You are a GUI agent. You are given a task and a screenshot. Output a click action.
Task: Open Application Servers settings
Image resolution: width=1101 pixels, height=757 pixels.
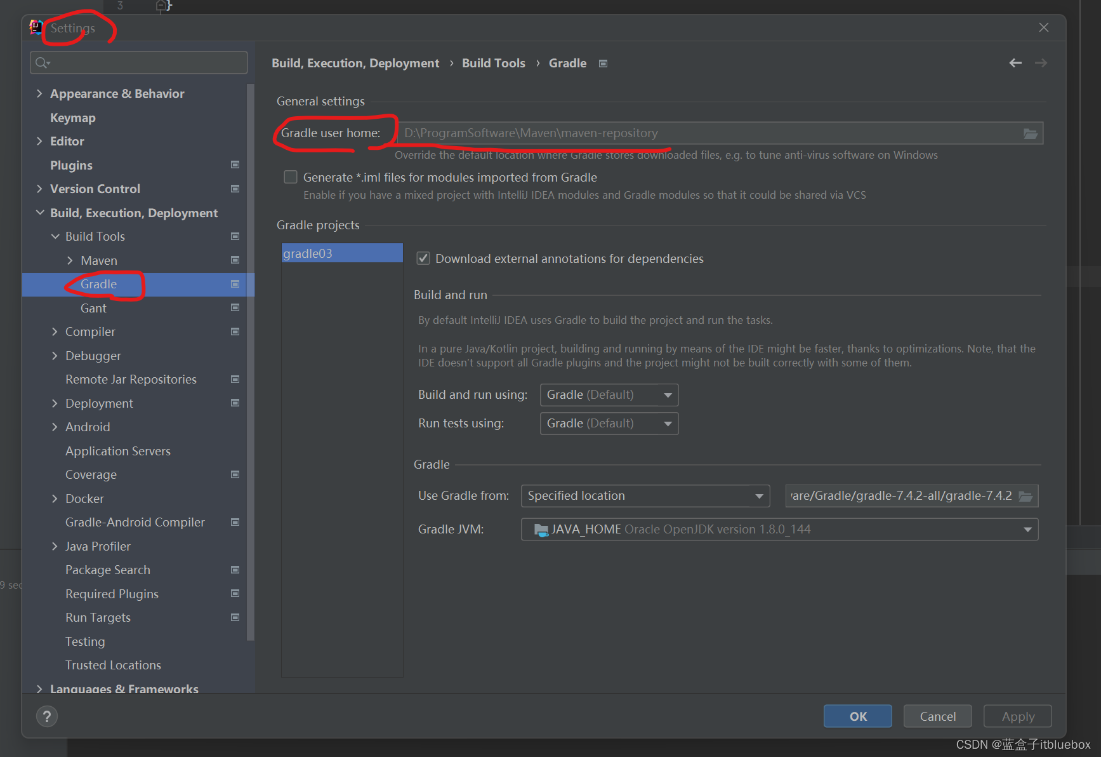(x=118, y=451)
